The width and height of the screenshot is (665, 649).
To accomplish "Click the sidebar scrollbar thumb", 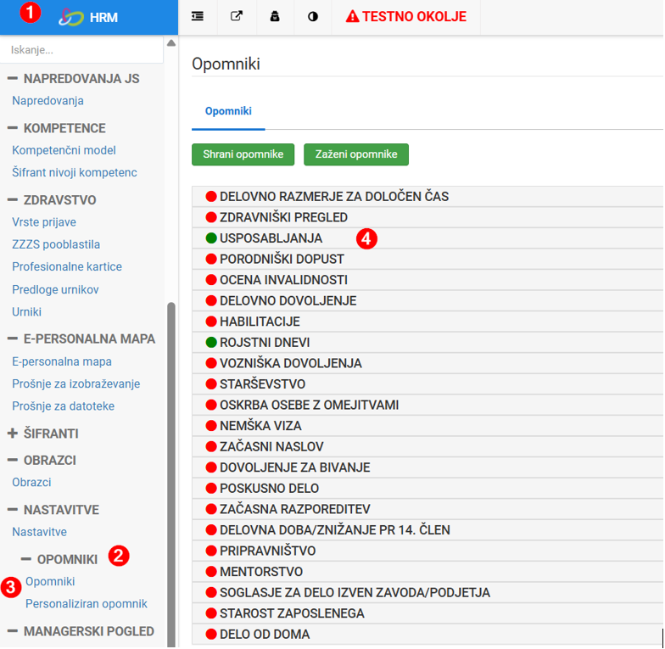I will click(x=171, y=474).
